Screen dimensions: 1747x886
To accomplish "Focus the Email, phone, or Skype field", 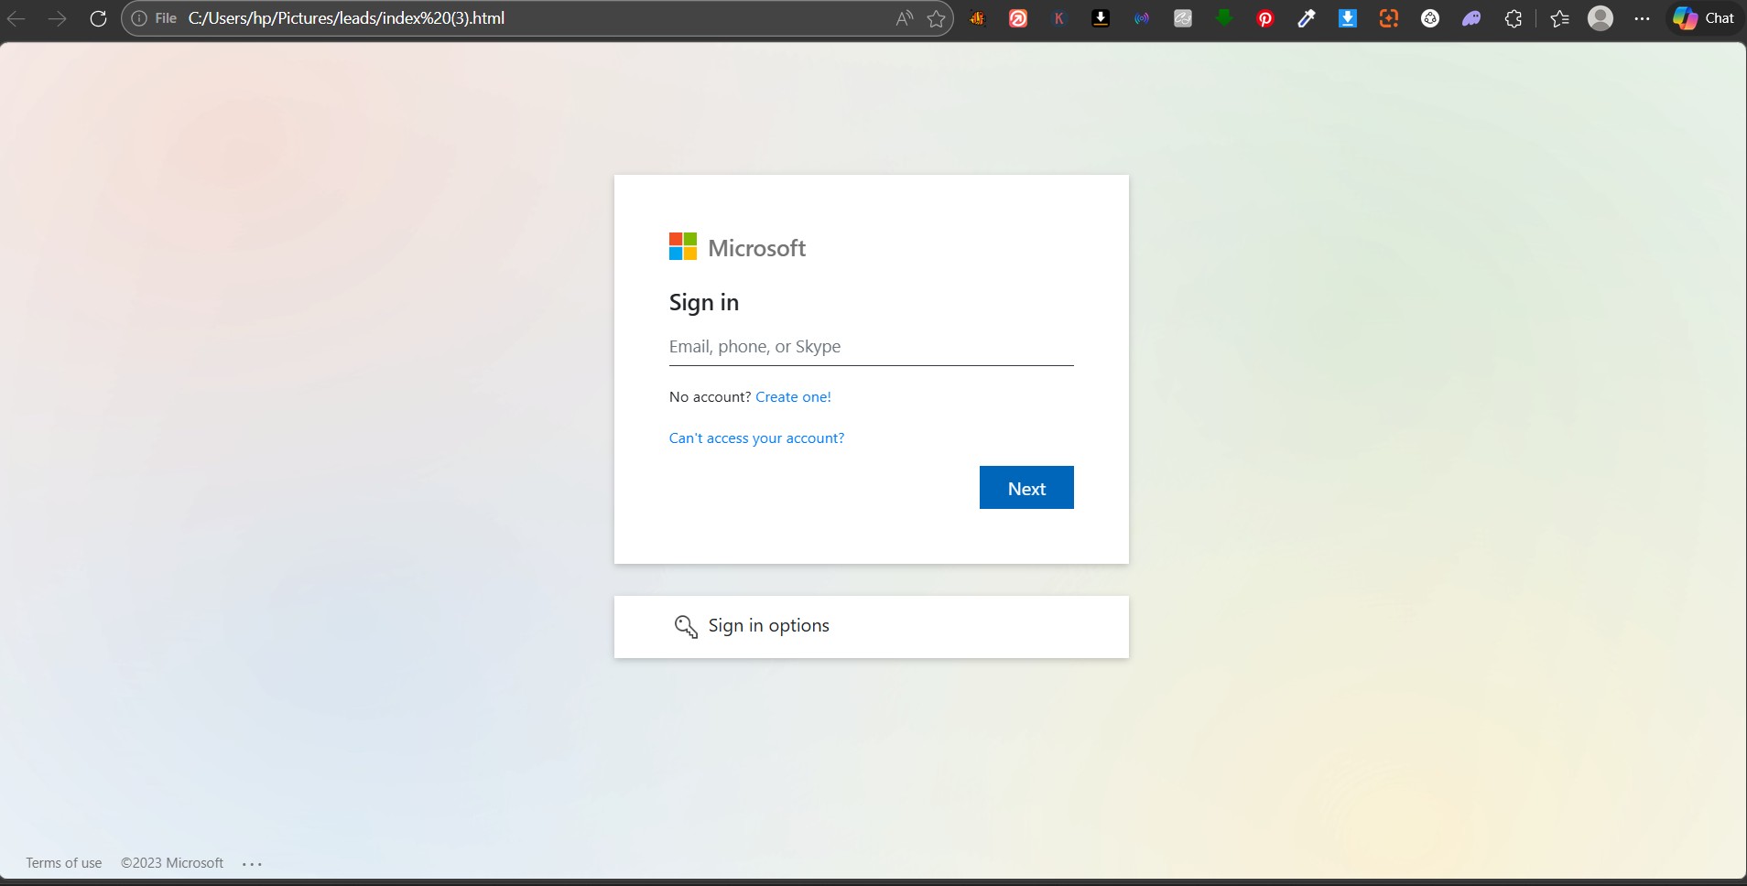I will 871,347.
